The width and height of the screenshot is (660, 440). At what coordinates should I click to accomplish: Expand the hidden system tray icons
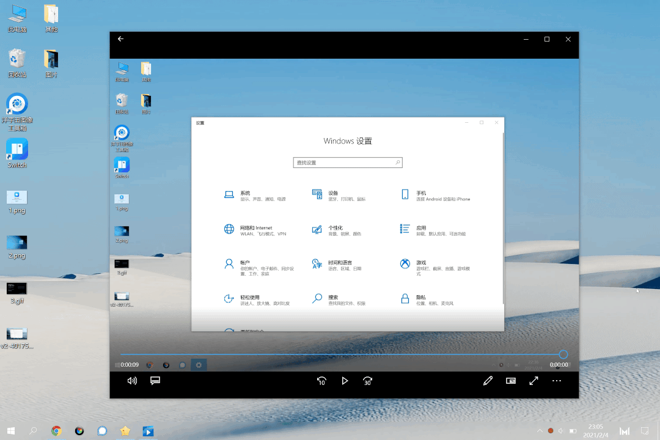coord(540,431)
